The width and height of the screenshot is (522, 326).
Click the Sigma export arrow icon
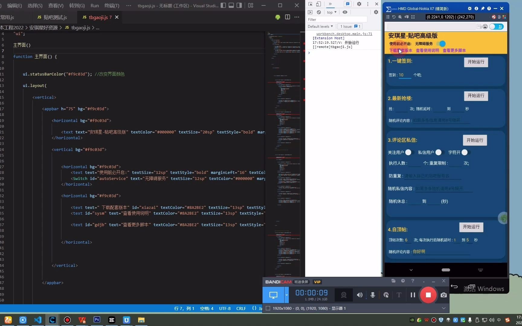(499, 17)
